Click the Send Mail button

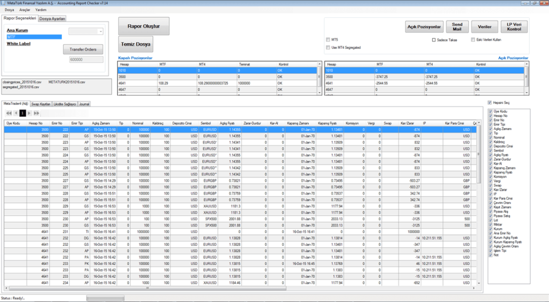(457, 27)
